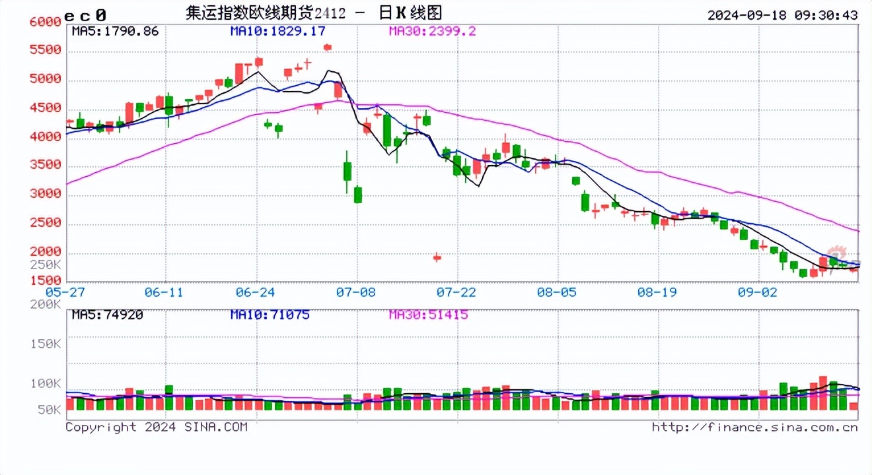Click the 200K volume axis label
Screen dimensions: 872x475
point(46,304)
